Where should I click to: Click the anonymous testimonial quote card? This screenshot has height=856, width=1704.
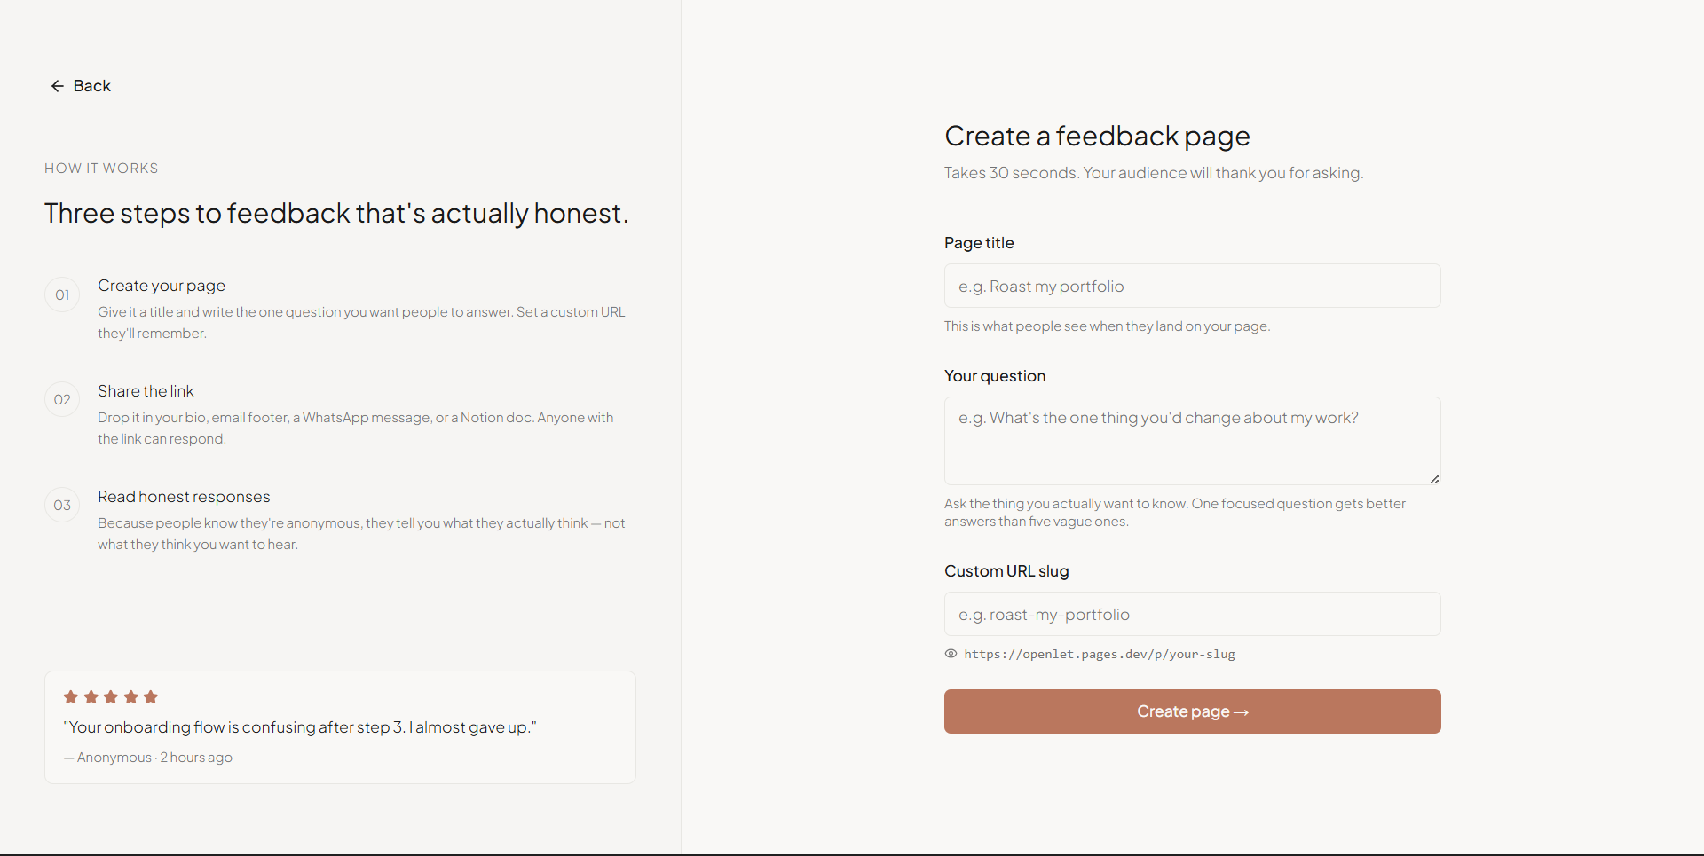[x=340, y=726]
